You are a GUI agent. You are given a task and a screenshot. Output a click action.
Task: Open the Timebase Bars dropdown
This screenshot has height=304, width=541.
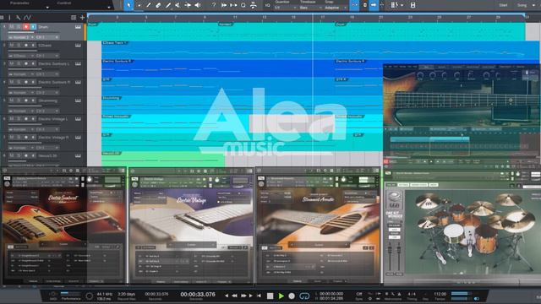coord(310,8)
